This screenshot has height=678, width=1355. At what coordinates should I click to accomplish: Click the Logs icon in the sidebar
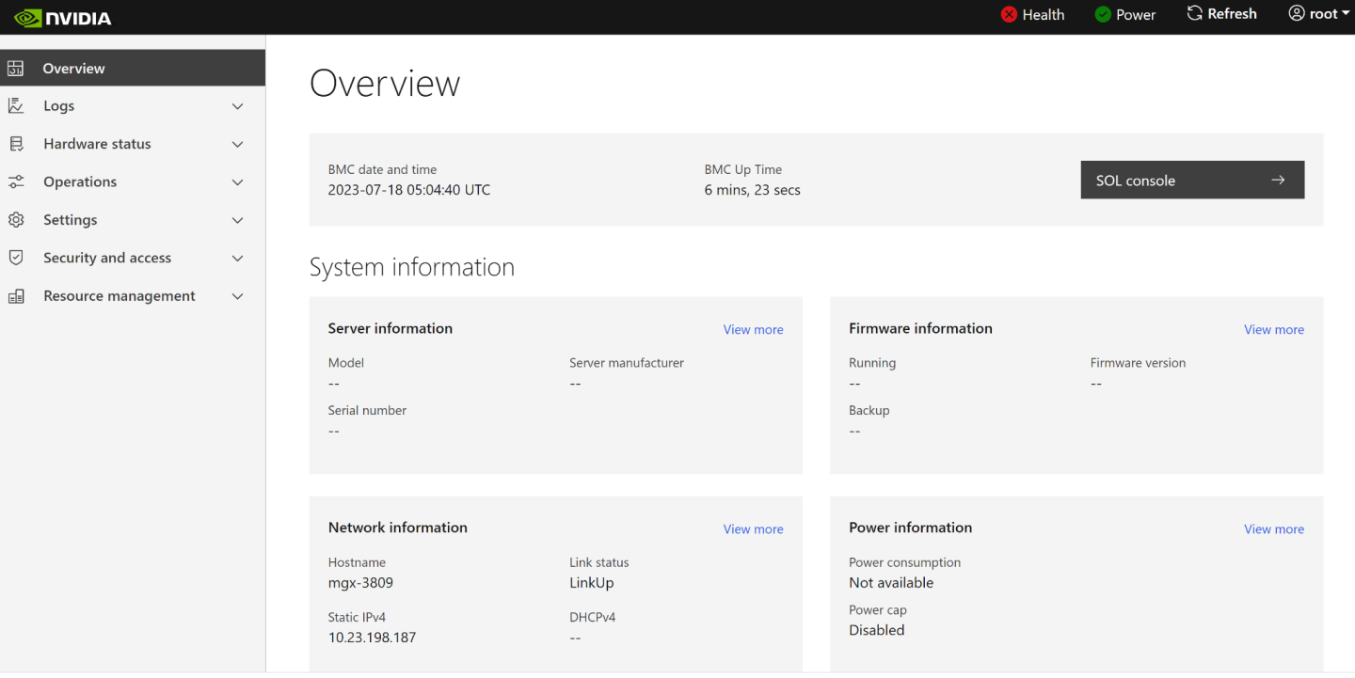coord(15,105)
